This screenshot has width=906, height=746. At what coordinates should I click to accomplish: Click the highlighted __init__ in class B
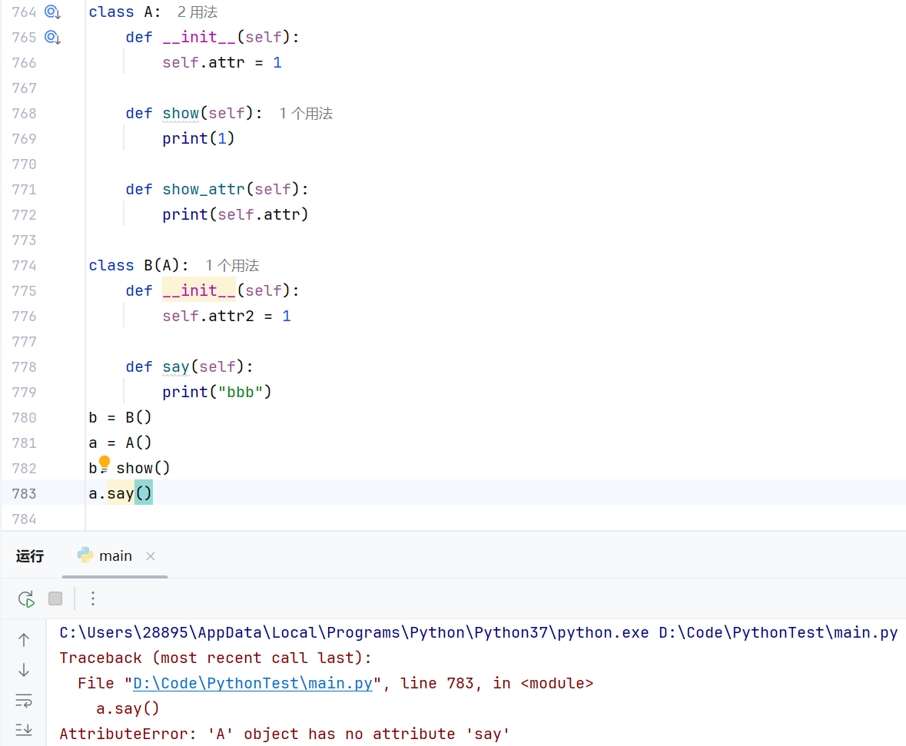(x=199, y=290)
